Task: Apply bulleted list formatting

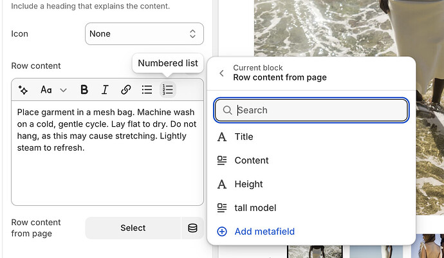Action: pos(147,90)
